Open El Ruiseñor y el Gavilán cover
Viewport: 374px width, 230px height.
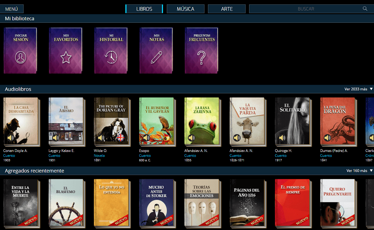click(x=157, y=122)
